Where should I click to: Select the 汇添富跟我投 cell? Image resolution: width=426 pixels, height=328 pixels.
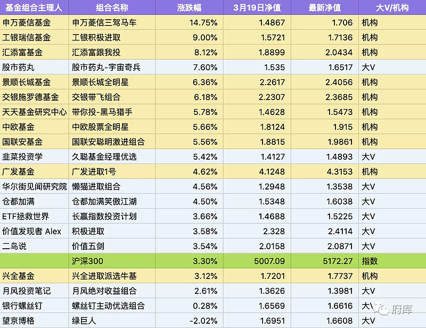(112, 52)
